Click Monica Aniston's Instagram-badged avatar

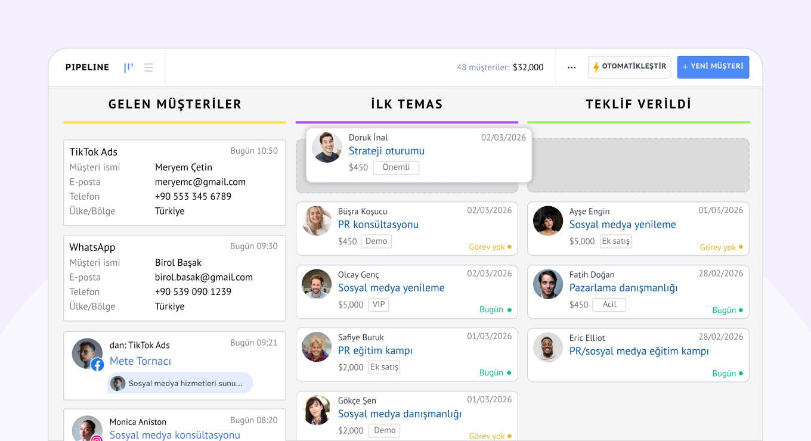click(x=87, y=429)
